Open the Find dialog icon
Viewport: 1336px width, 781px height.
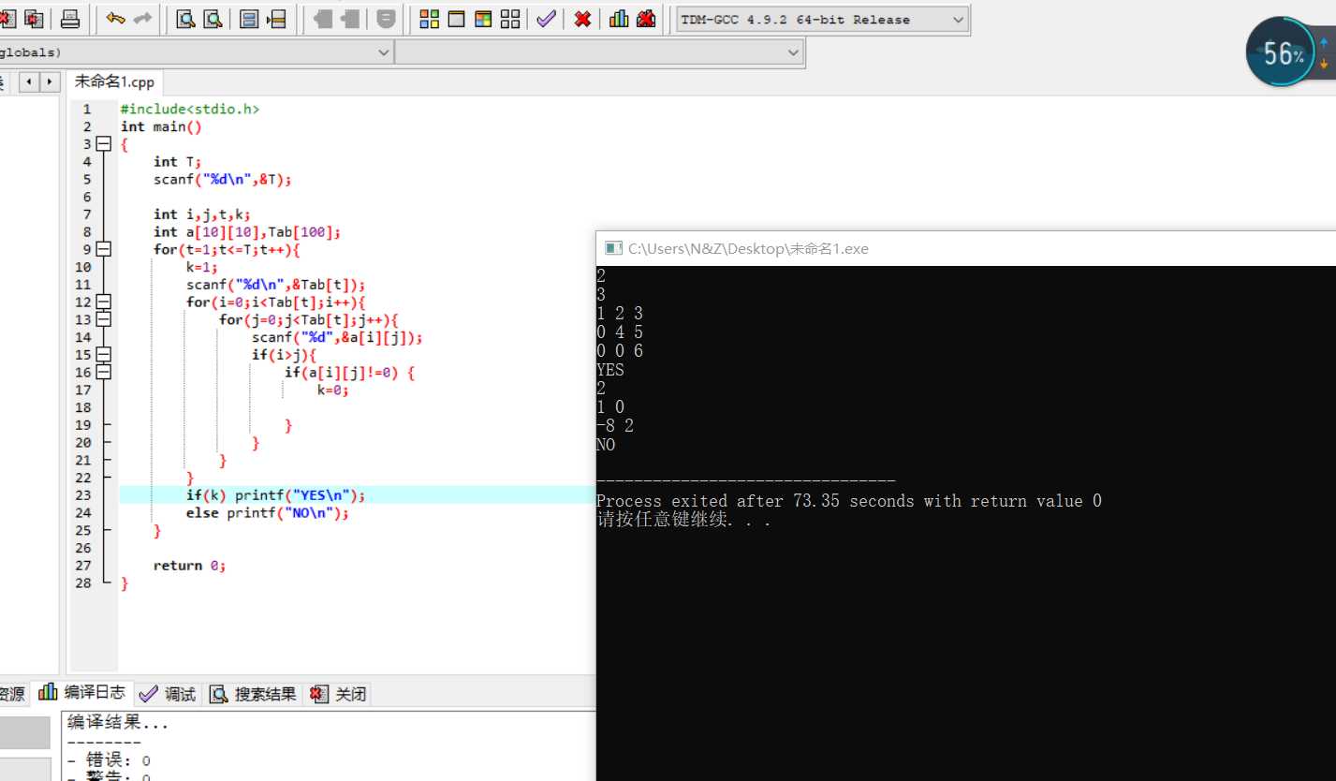coord(186,19)
